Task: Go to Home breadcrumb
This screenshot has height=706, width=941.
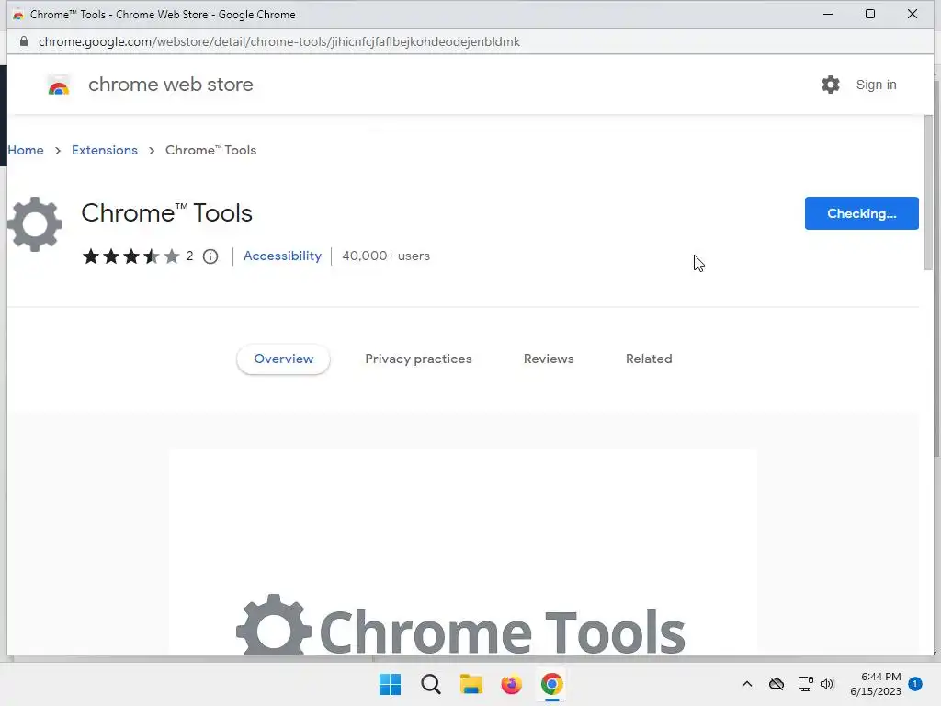Action: pos(26,150)
